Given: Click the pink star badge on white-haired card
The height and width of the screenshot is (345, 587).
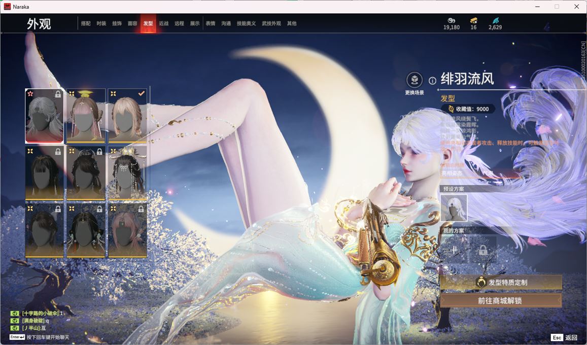Looking at the screenshot, I should pyautogui.click(x=30, y=93).
